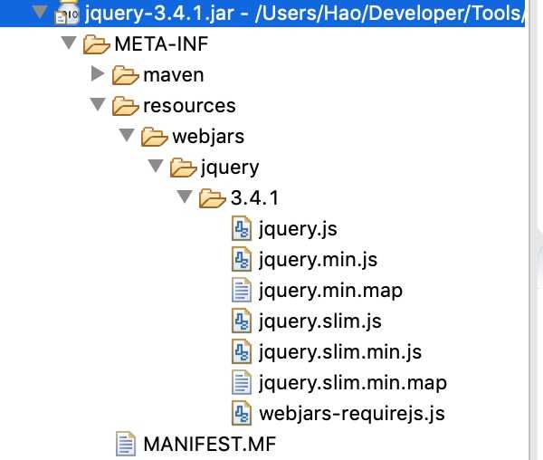This screenshot has width=543, height=460.
Task: Select the jquery.js file name
Action: pos(298,229)
